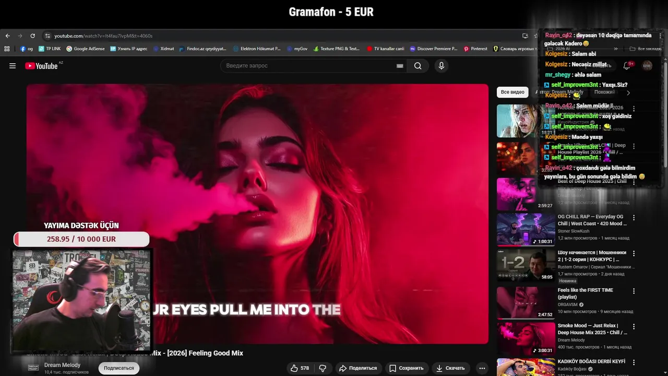Open the Findoc.az bookmark
Viewport: 668px width, 376px height.
203,49
